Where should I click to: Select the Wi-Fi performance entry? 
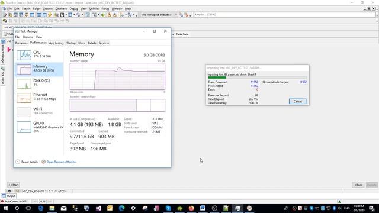(38, 112)
